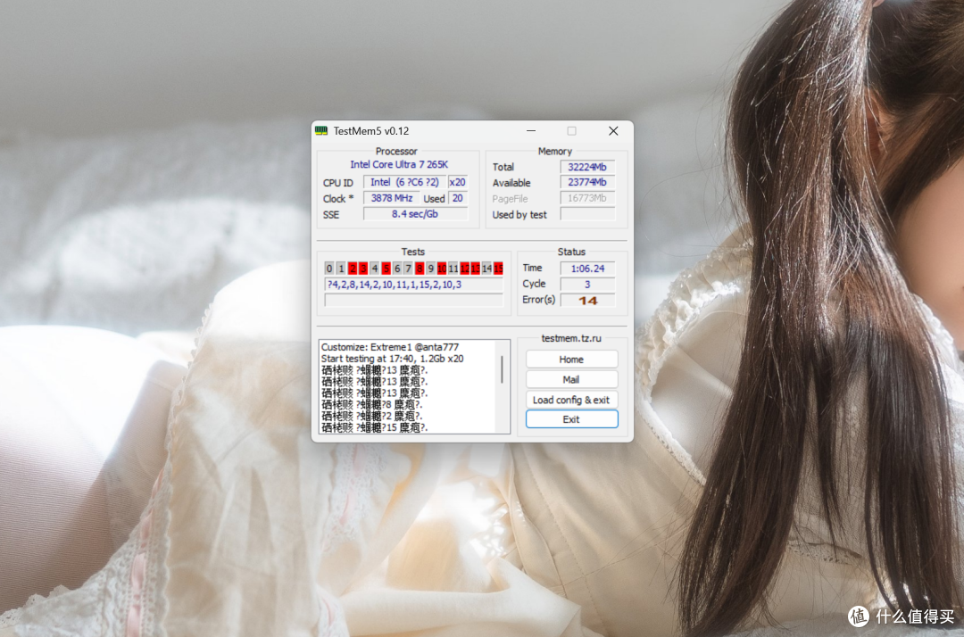Click test indicator box 4
The width and height of the screenshot is (964, 637).
[x=374, y=269]
